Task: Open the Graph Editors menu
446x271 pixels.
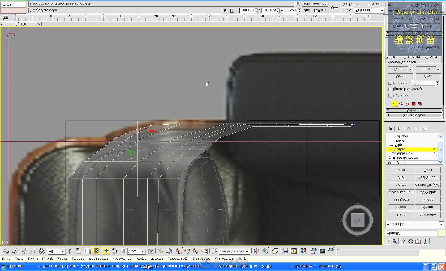Action: click(x=149, y=259)
